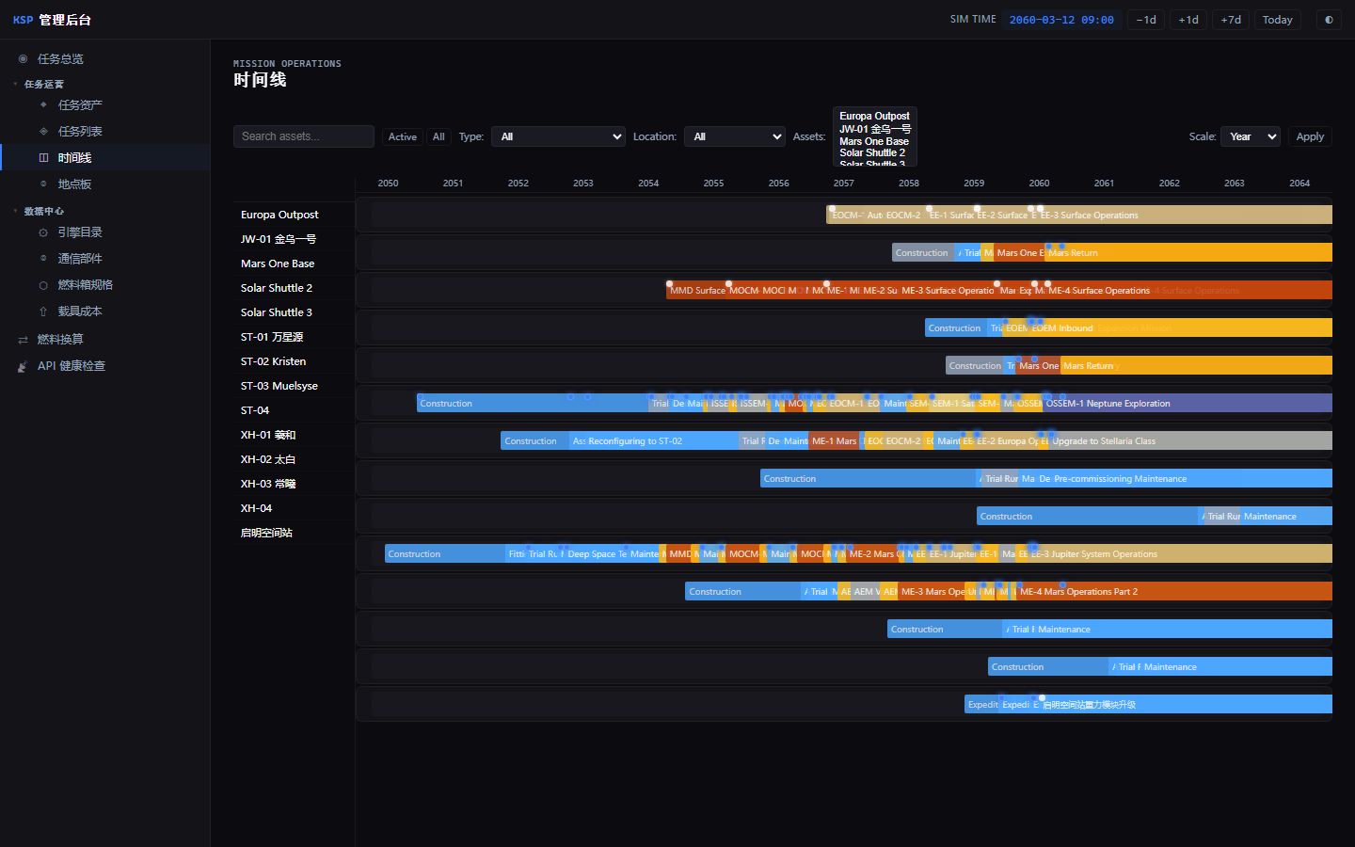Screen dimensions: 1355x847
Task: Open the Scale Year dropdown
Action: coord(1251,136)
